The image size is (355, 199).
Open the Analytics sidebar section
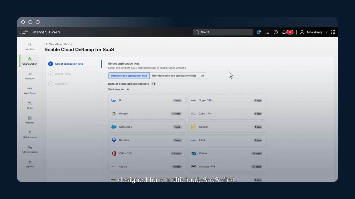click(x=30, y=76)
